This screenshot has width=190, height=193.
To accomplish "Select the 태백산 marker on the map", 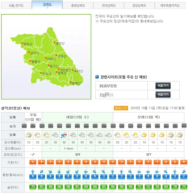I will coord(71,82).
